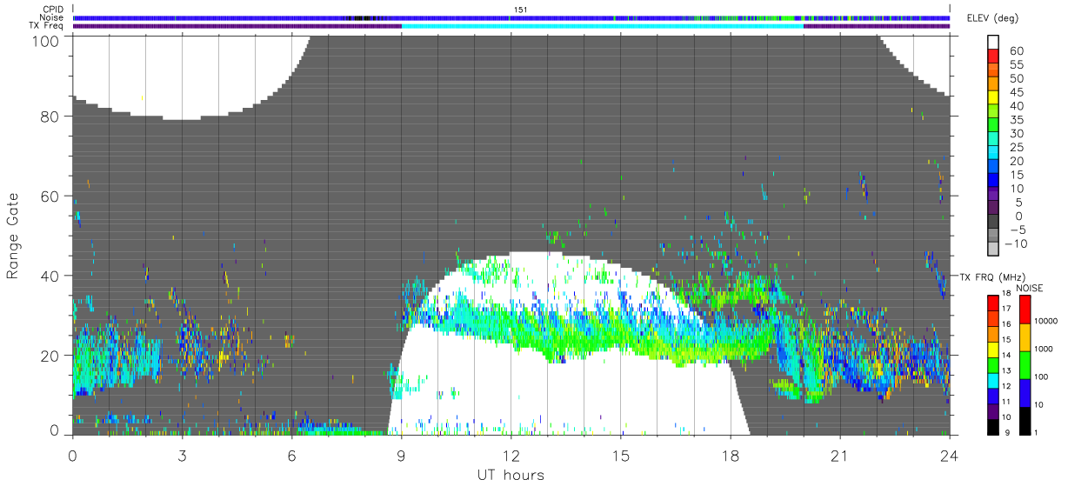Click the 6 tick on UT hours axis
This screenshot has width=1068, height=493.
[x=291, y=456]
